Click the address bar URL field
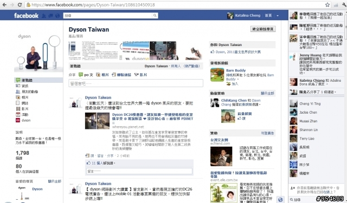 (x=177, y=5)
